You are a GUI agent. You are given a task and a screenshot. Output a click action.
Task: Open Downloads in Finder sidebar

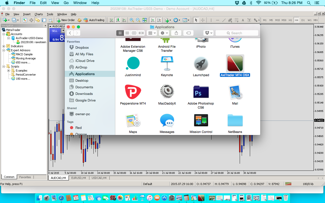tap(84, 94)
